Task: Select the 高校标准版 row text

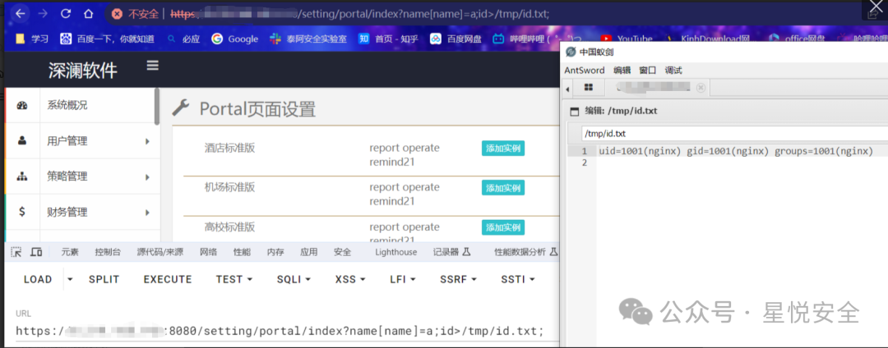Action: [230, 227]
